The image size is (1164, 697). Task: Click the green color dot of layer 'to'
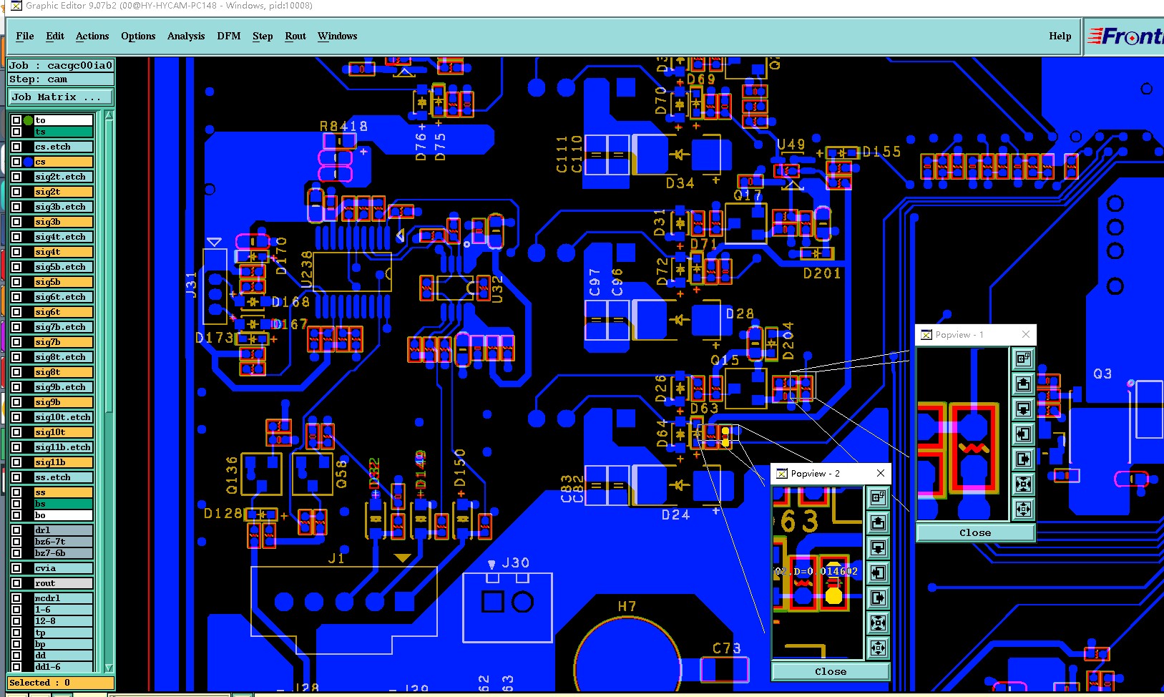pos(28,120)
